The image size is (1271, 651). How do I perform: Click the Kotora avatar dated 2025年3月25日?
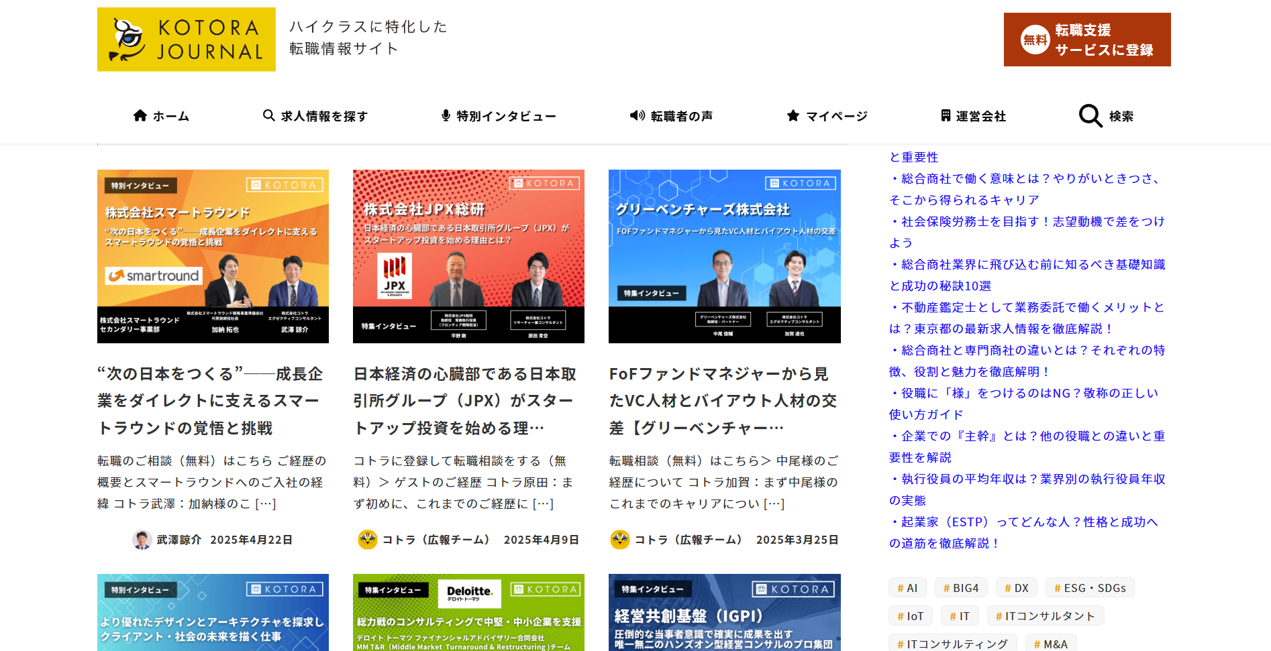(x=620, y=540)
